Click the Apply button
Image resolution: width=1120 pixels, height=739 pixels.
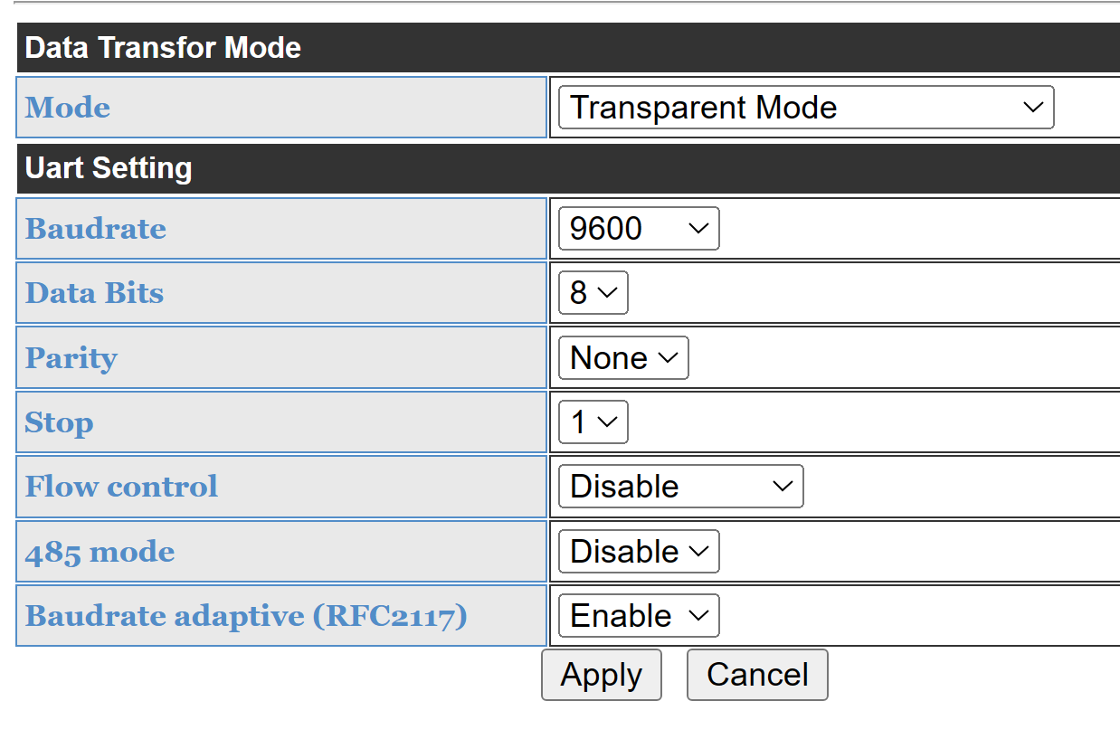point(602,675)
